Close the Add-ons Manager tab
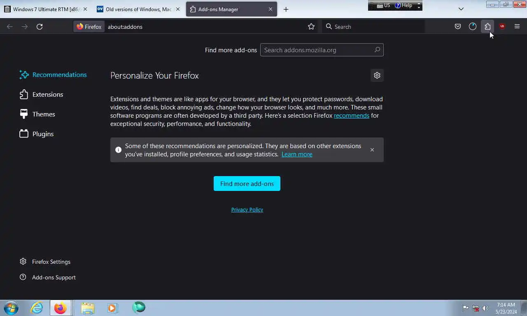 (x=270, y=9)
